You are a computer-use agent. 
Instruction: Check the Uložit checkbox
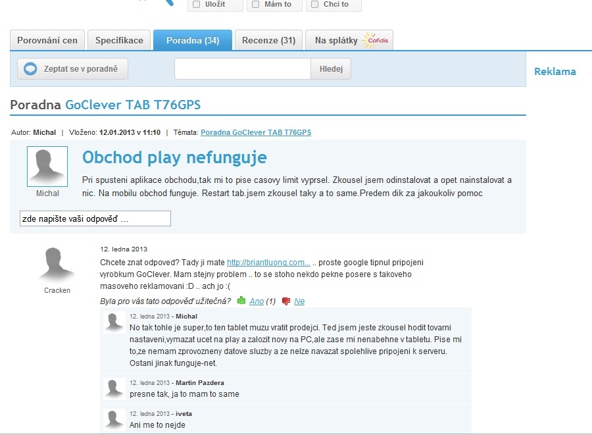195,5
